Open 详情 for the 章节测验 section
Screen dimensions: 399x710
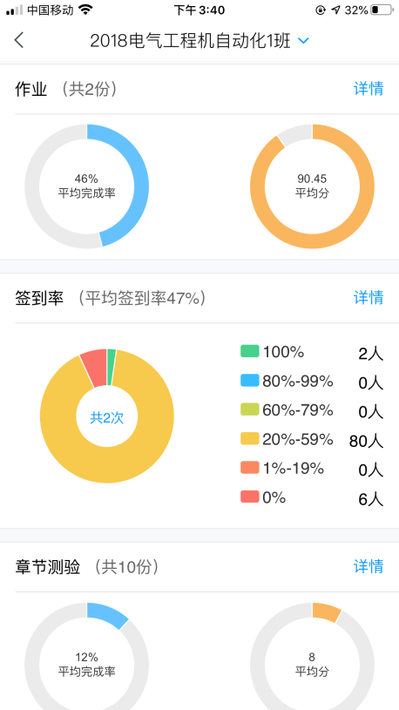tap(369, 566)
